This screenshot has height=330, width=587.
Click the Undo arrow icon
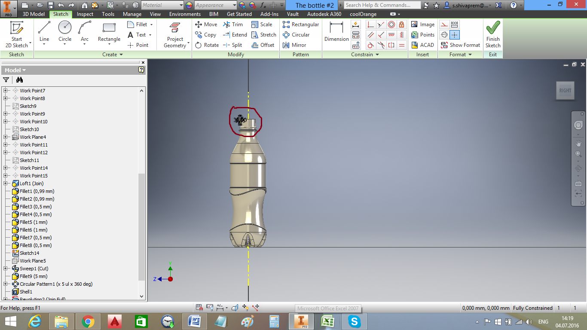[x=61, y=5]
